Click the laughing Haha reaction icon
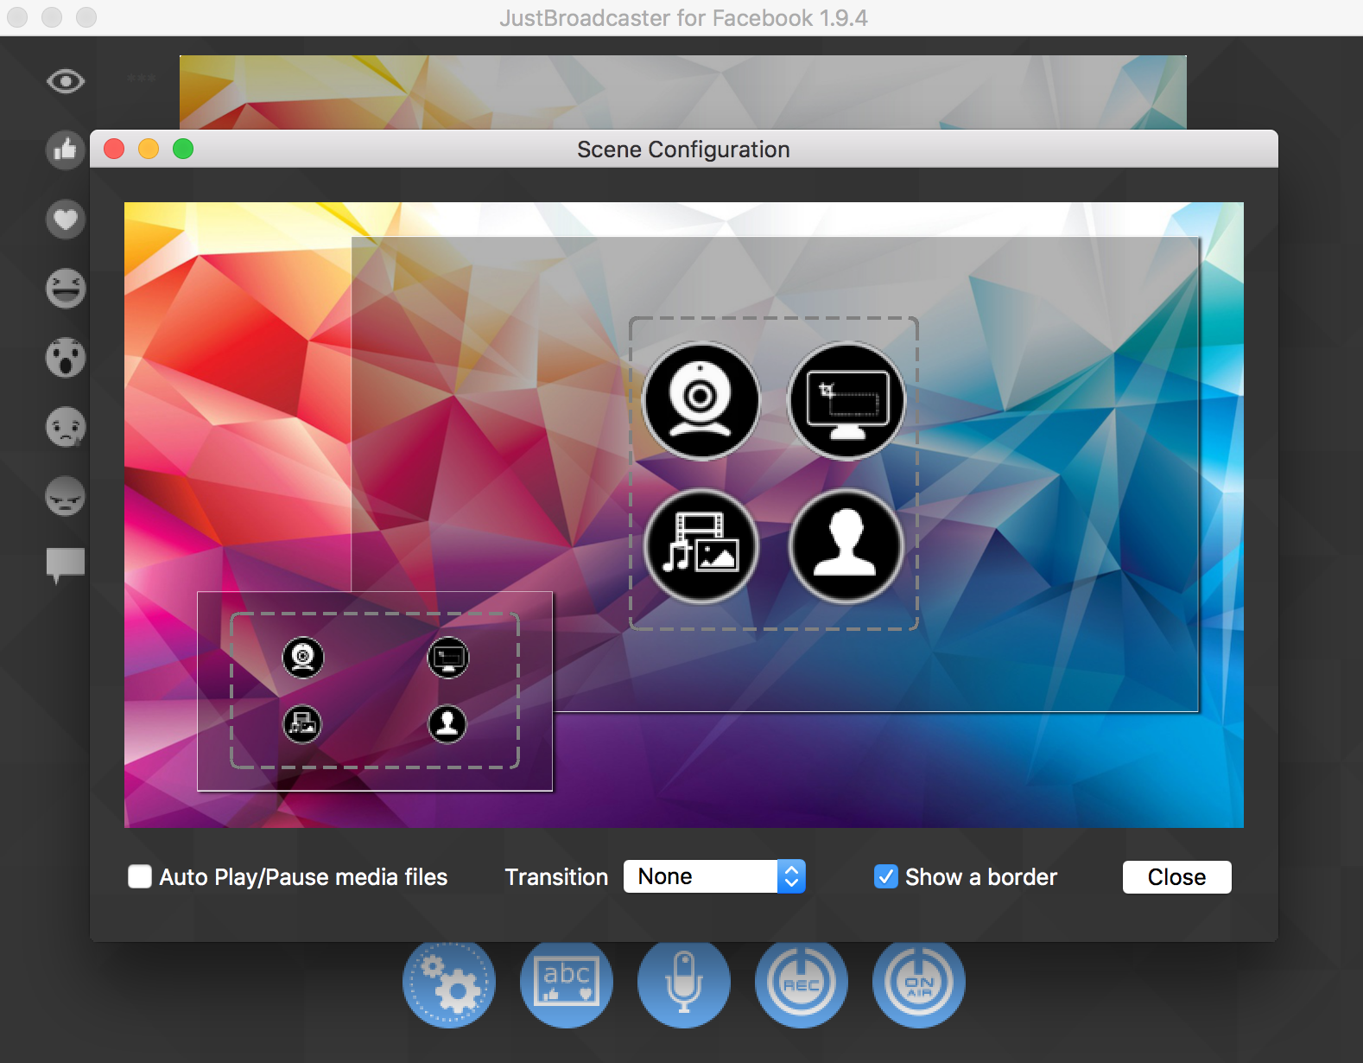The width and height of the screenshot is (1363, 1063). pyautogui.click(x=66, y=289)
